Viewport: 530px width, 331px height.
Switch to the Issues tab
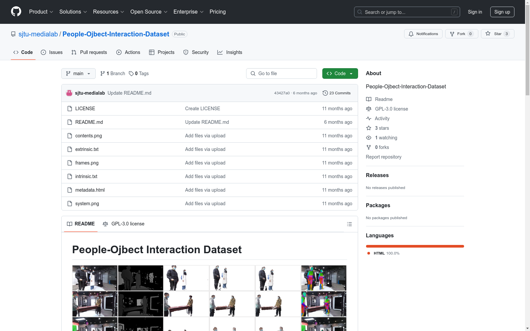pos(52,52)
